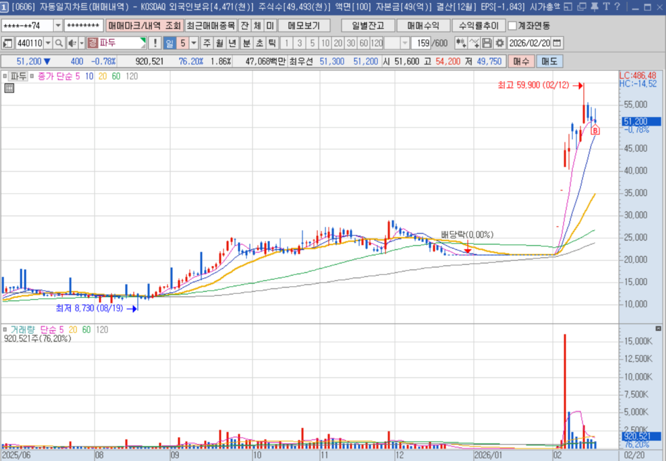Click the stock search magnifier icon
Viewport: 666px width, 461px height.
57,43
